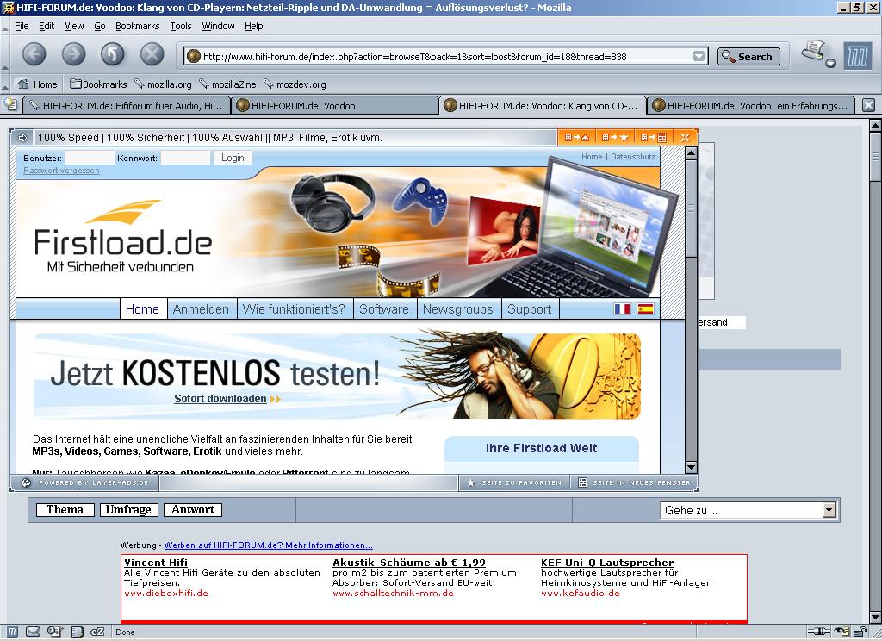Select the Newsgroups navigation tab

tap(458, 309)
